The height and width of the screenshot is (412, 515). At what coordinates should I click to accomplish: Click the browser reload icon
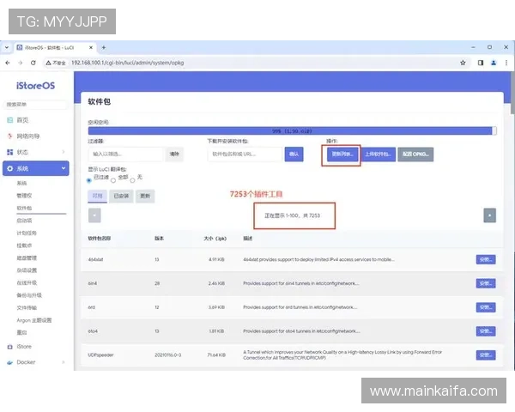(x=33, y=63)
